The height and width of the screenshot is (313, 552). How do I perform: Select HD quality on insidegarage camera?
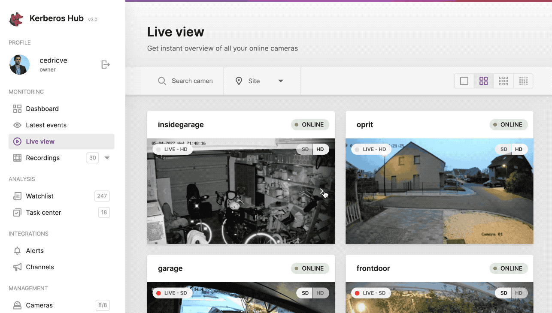(321, 149)
